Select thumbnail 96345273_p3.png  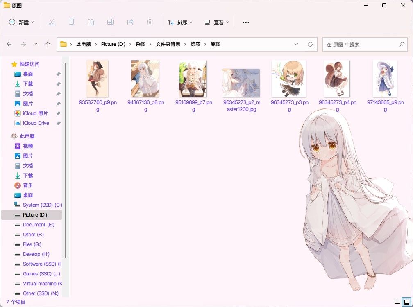pyautogui.click(x=289, y=86)
